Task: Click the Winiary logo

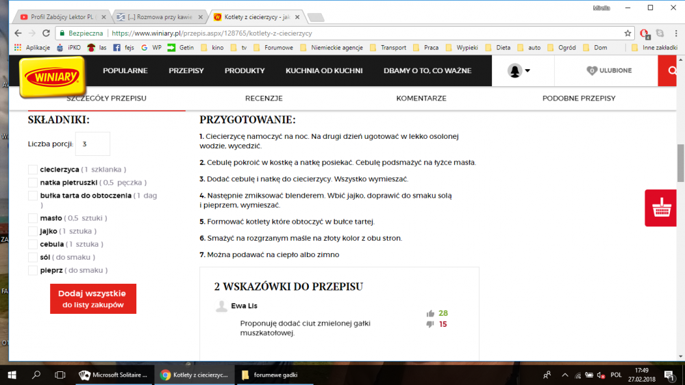Action: (x=52, y=77)
